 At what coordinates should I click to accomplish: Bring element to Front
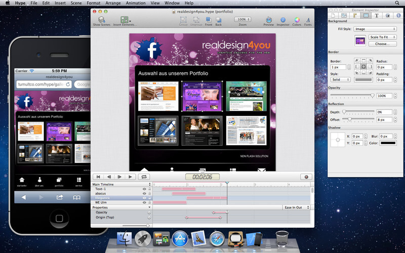coord(209,21)
